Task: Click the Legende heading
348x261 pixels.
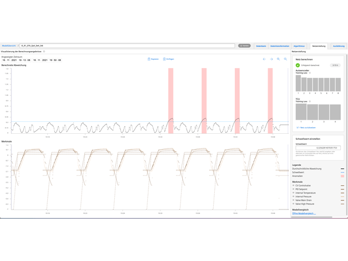Action: pos(296,165)
